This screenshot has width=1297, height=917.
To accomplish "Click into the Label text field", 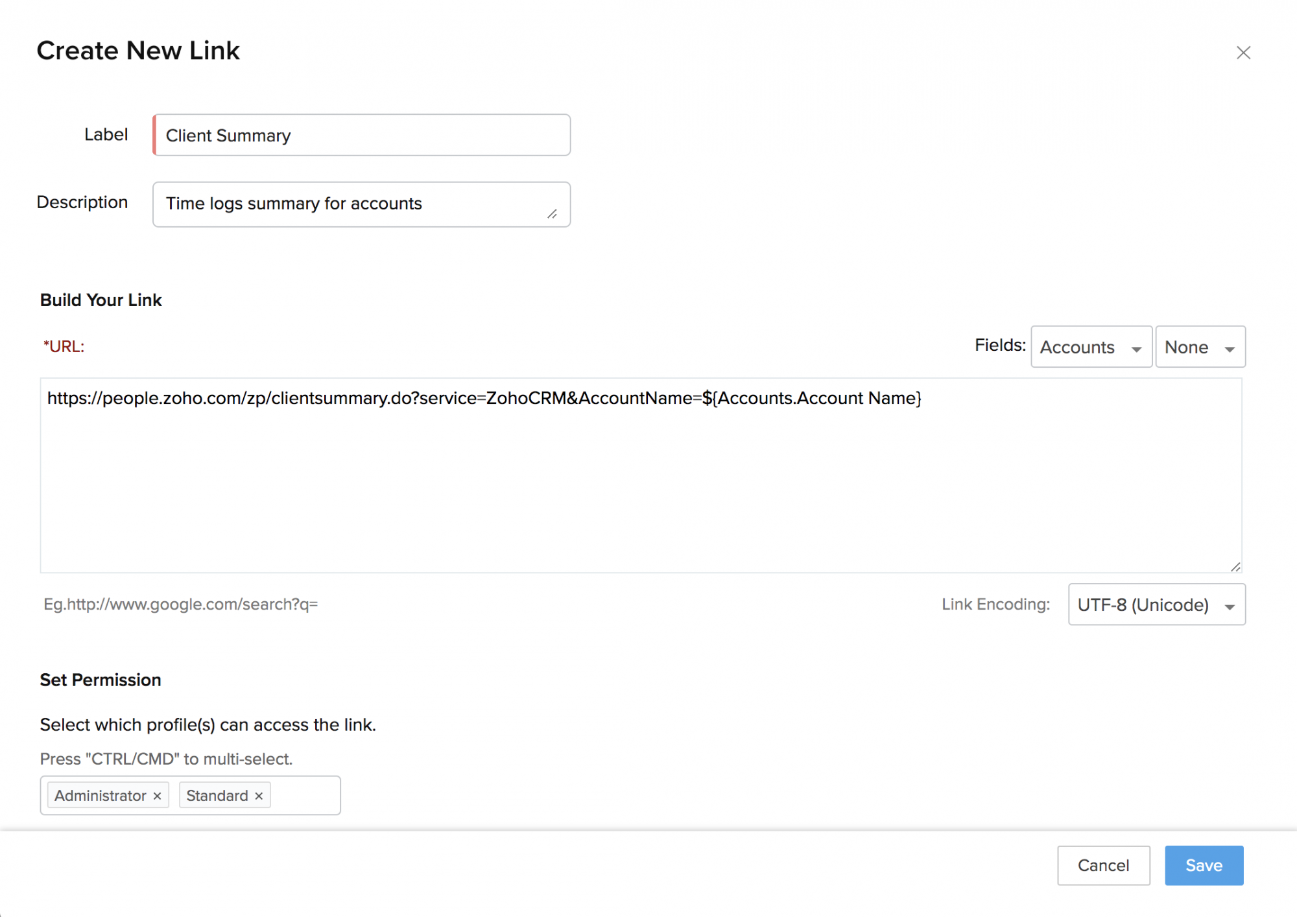I will click(x=362, y=135).
